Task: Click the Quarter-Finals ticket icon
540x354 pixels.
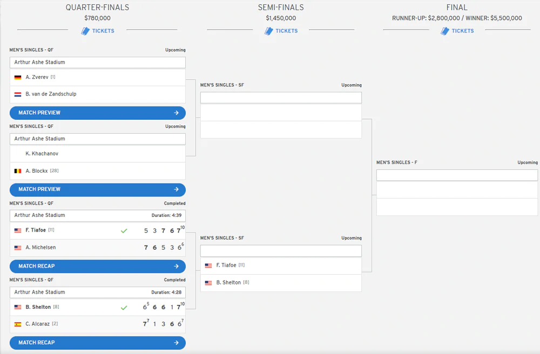Action: [x=85, y=31]
